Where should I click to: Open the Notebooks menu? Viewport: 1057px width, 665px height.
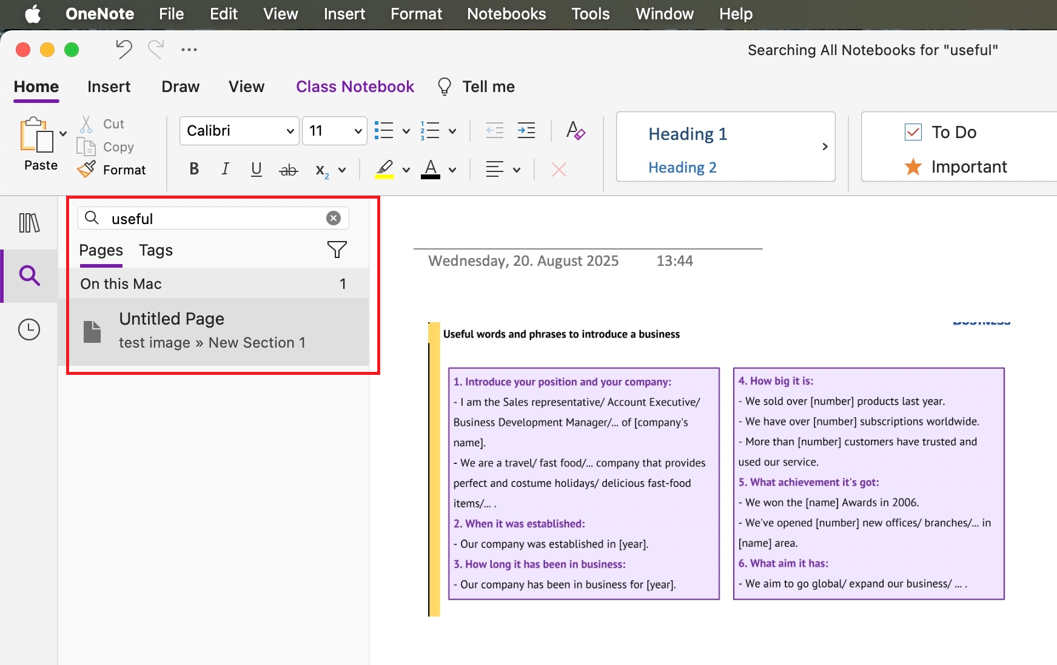pos(506,13)
